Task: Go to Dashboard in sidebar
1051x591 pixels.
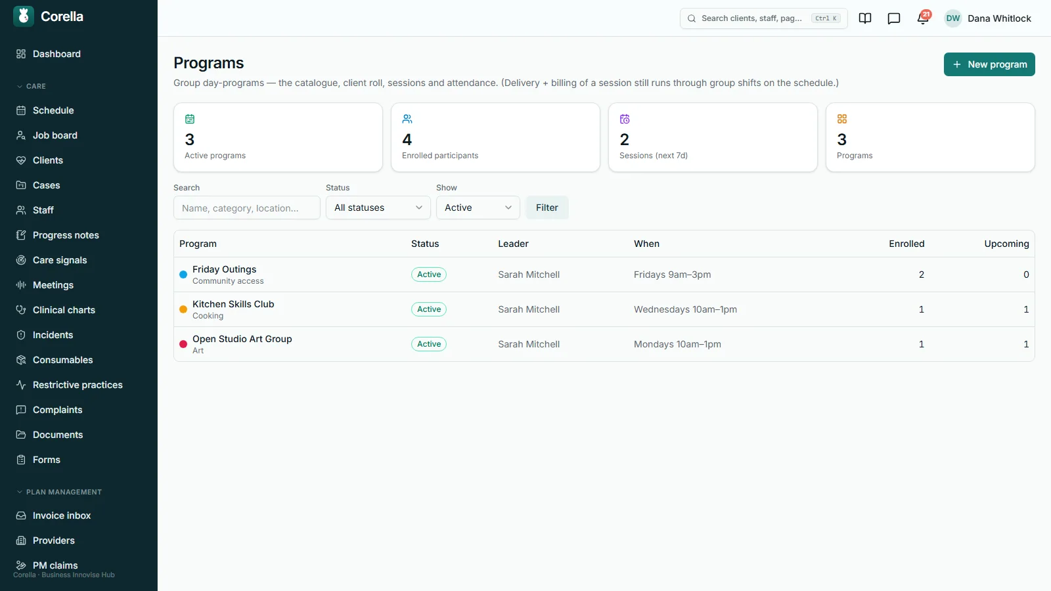Action: [79, 54]
